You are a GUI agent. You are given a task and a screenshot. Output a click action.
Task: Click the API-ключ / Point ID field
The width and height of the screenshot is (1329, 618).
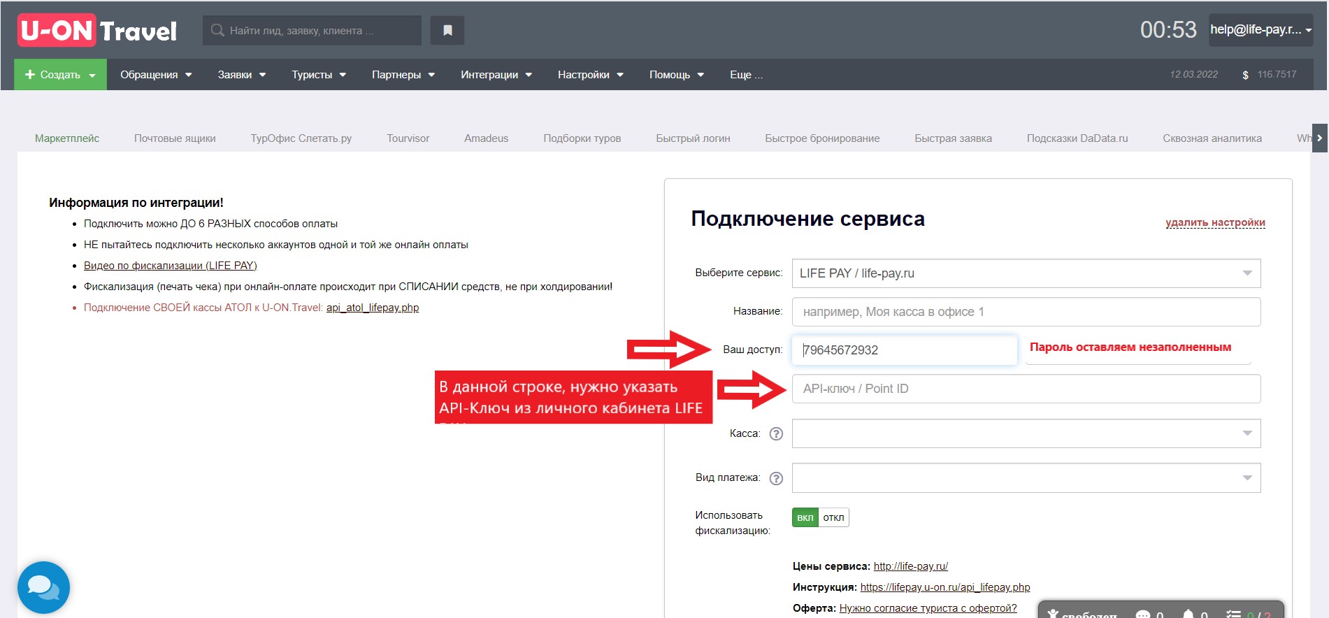click(1026, 389)
